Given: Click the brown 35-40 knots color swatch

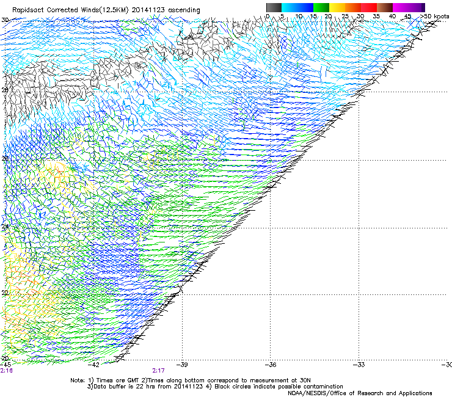Looking at the screenshot, I should (385, 7).
